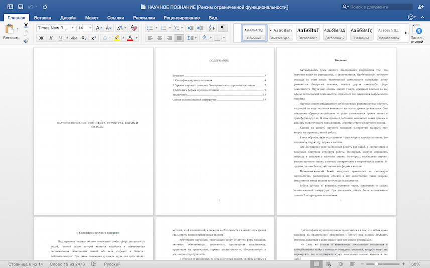This screenshot has width=430, height=268.
Task: Toggle strikethrough abc formatting
Action: tap(74, 38)
